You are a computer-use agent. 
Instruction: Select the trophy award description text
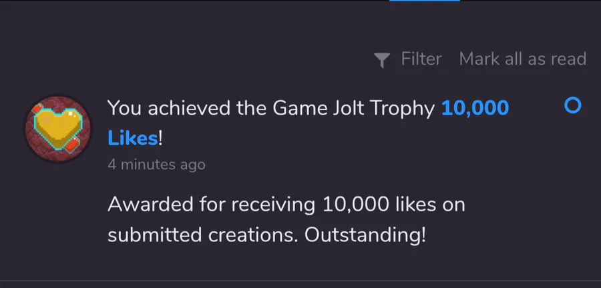pos(286,220)
